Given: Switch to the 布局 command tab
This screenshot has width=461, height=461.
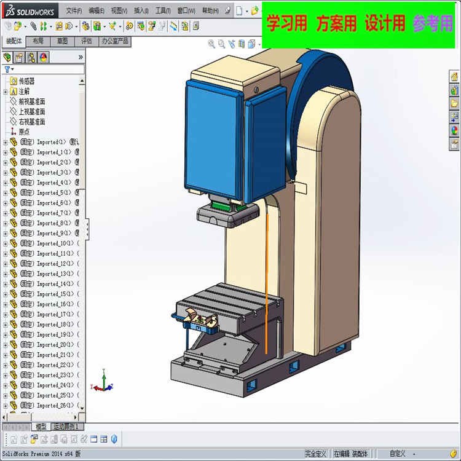Looking at the screenshot, I should (x=38, y=41).
